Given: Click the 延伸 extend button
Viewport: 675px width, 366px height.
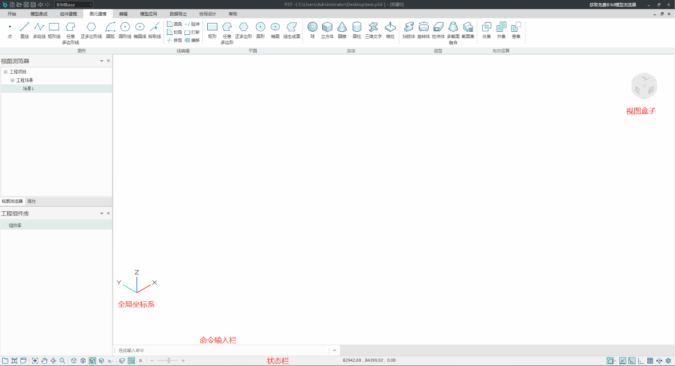Looking at the screenshot, I should tap(192, 24).
